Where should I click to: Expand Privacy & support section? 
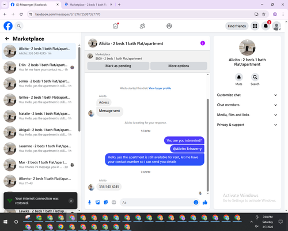tap(247, 125)
